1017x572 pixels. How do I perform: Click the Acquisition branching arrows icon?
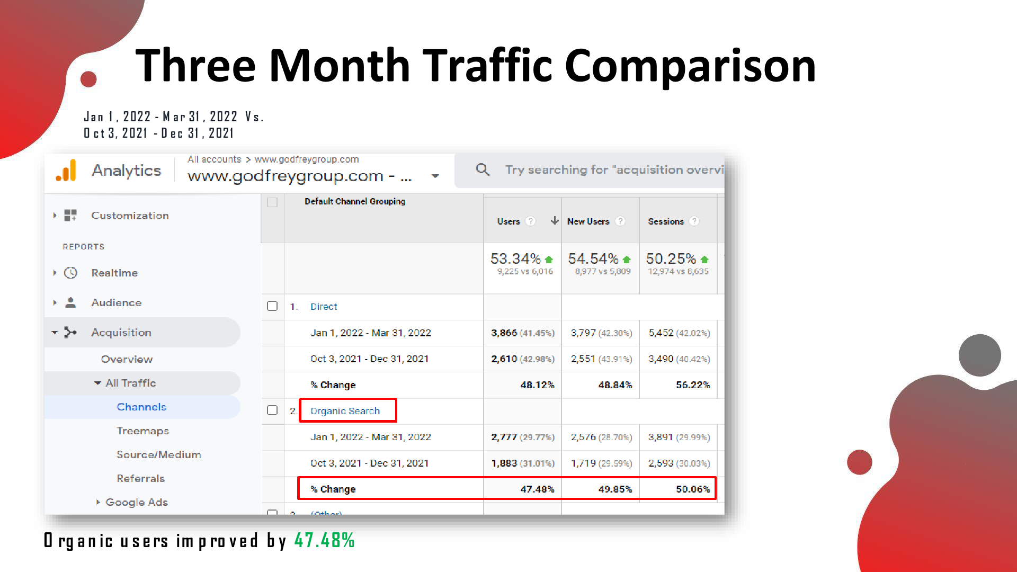point(70,333)
